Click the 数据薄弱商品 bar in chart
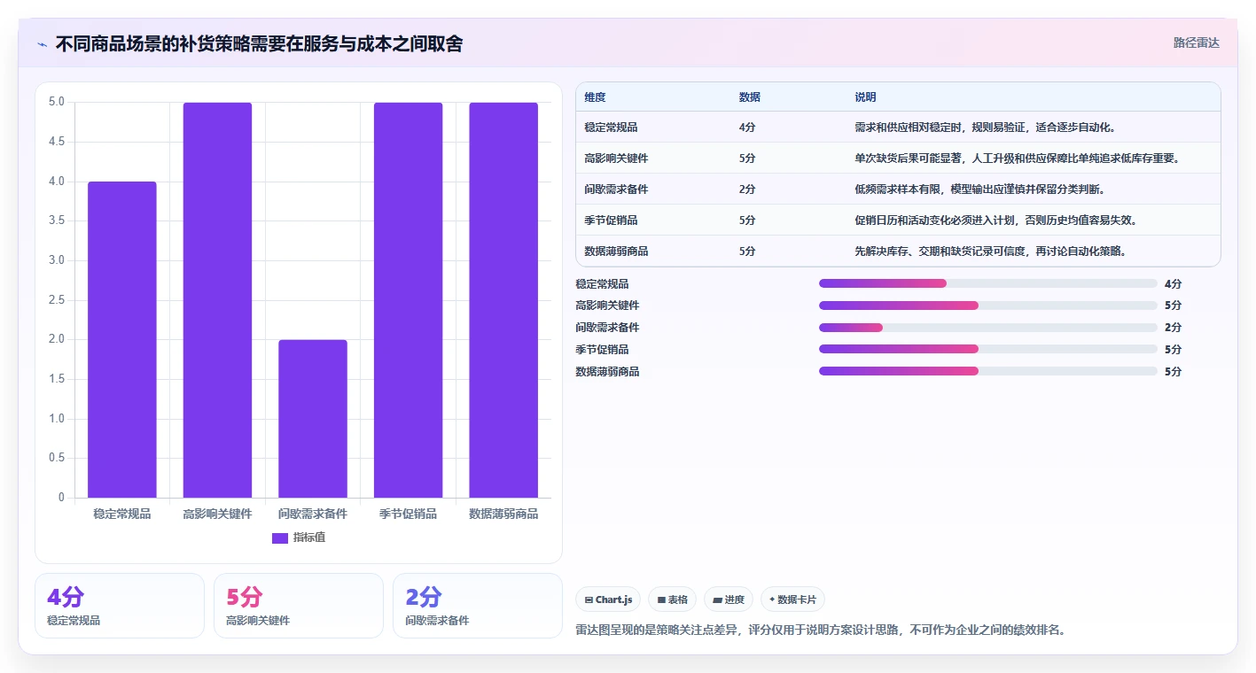 pyautogui.click(x=503, y=300)
